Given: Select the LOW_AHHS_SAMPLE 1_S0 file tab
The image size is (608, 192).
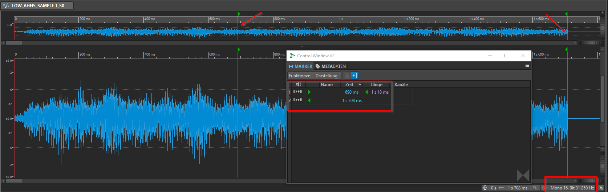Looking at the screenshot, I should (x=37, y=5).
